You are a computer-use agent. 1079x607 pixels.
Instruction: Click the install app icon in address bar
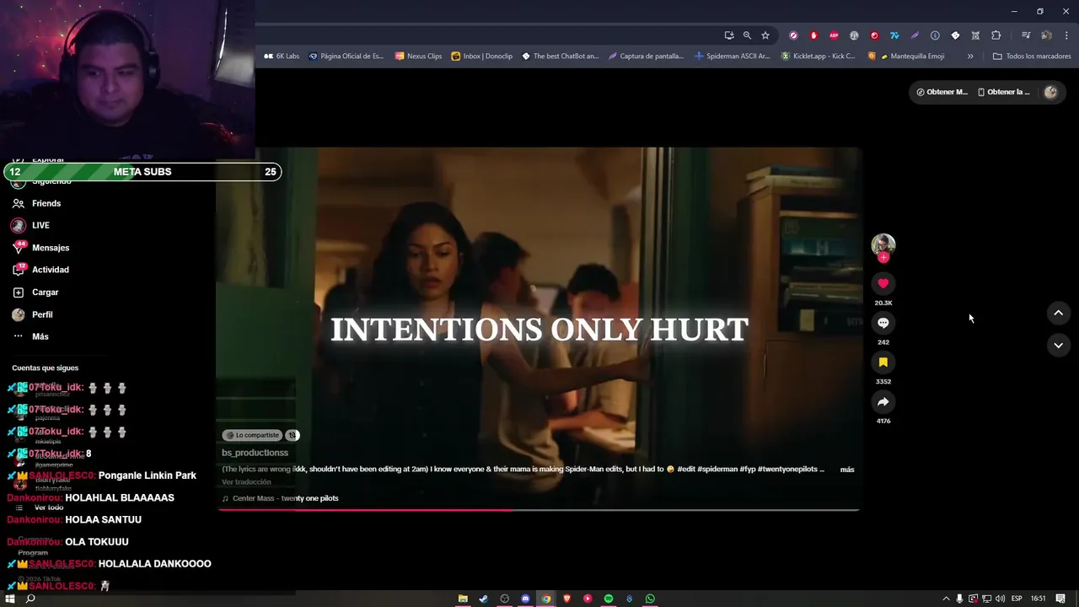click(729, 35)
